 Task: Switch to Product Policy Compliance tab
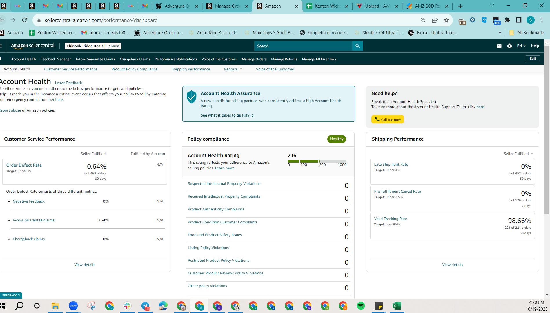135,69
